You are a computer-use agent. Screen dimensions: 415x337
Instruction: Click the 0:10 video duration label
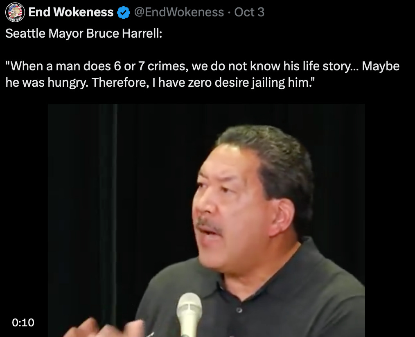[23, 322]
